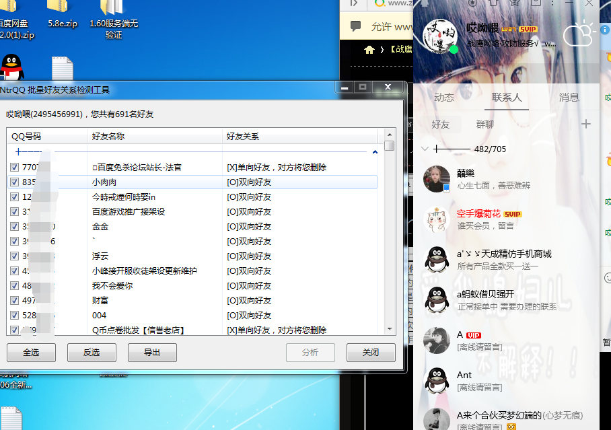Click 囍樂 signature 心生七面，善恶难辨
611x430 pixels.
[494, 186]
